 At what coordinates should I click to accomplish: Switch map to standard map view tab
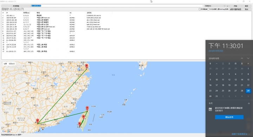click(5, 64)
